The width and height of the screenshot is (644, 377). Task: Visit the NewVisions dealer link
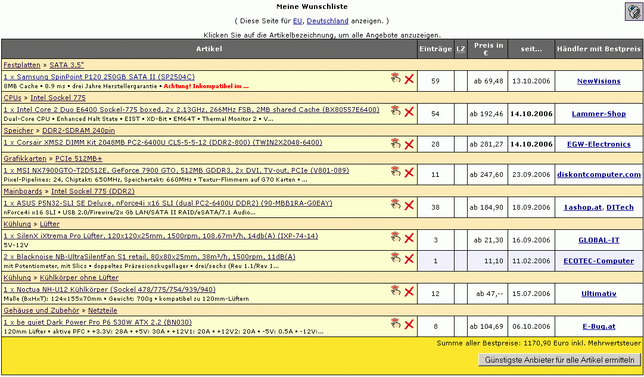[599, 82]
